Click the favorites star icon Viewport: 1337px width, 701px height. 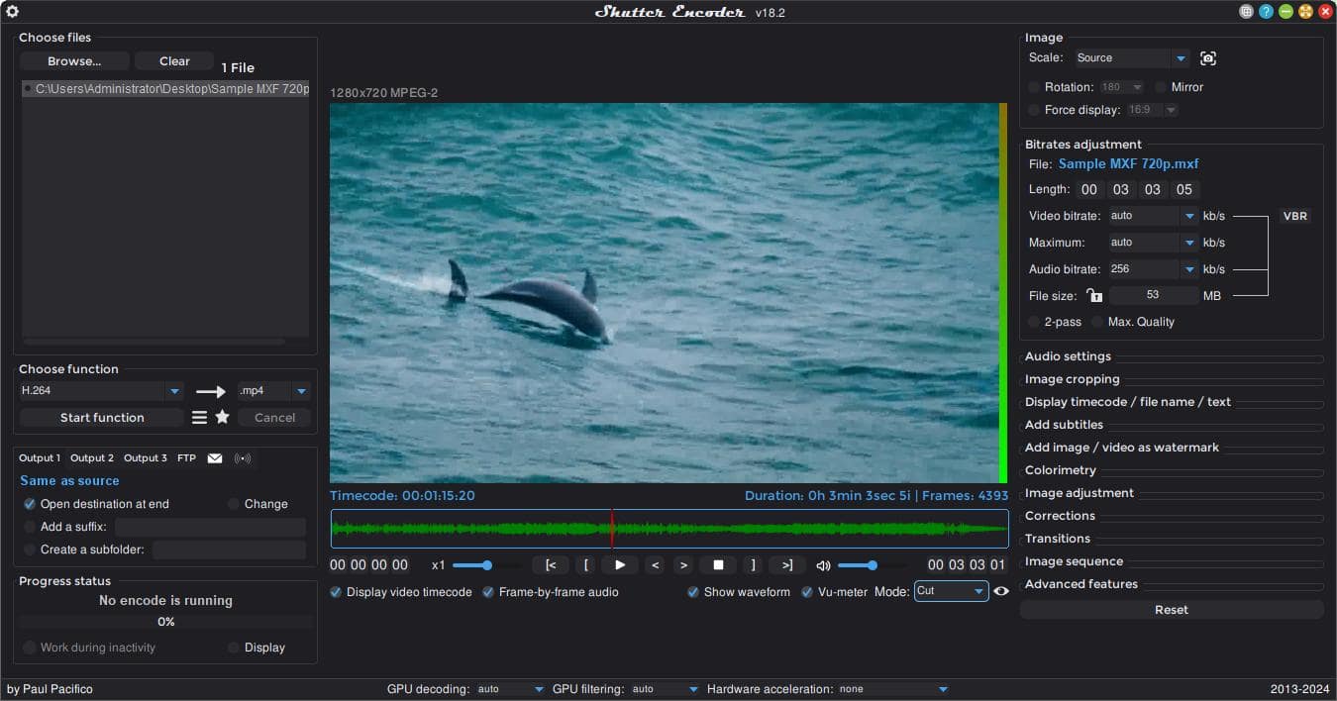(x=223, y=418)
